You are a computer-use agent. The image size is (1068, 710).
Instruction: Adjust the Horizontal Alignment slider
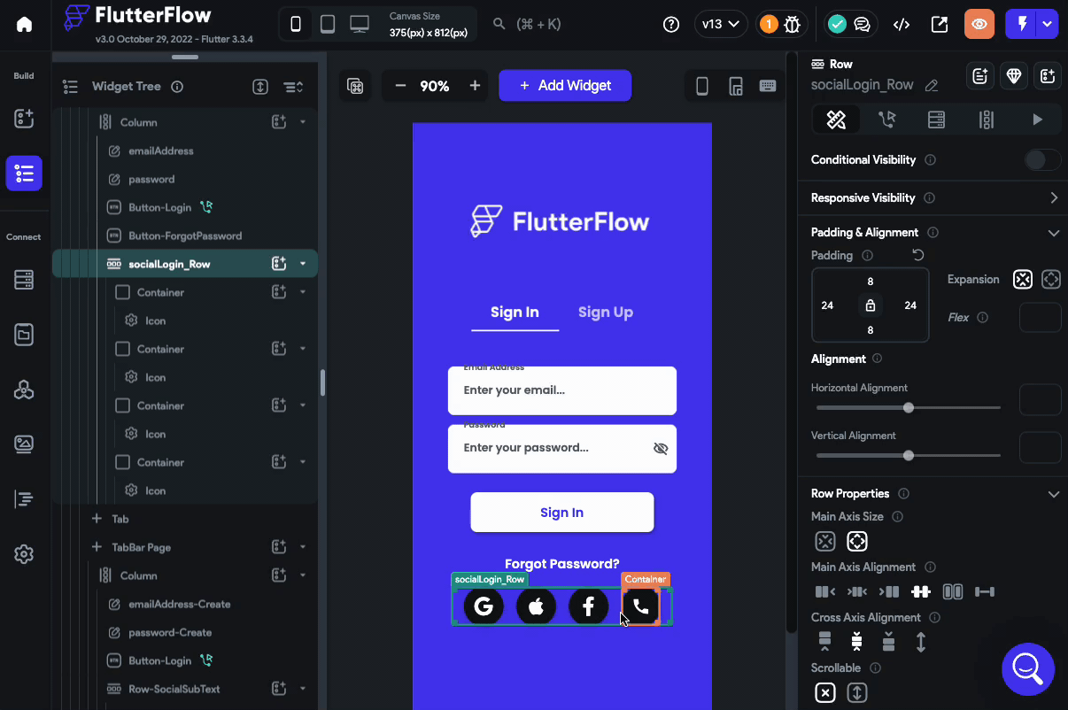click(x=909, y=407)
